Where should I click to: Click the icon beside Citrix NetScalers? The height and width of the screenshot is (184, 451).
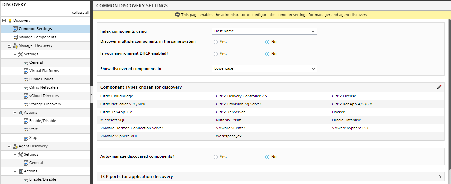pyautogui.click(x=26, y=87)
